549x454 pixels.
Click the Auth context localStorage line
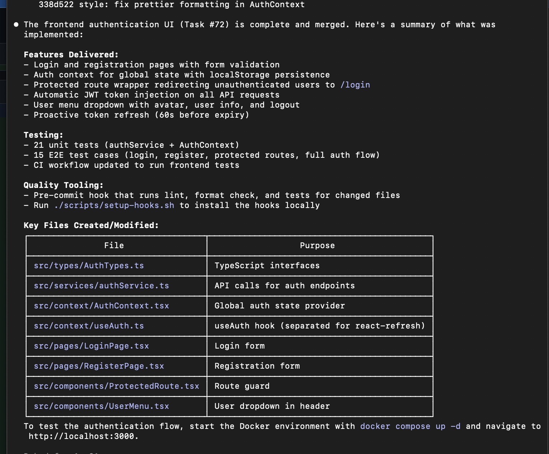[x=177, y=75]
